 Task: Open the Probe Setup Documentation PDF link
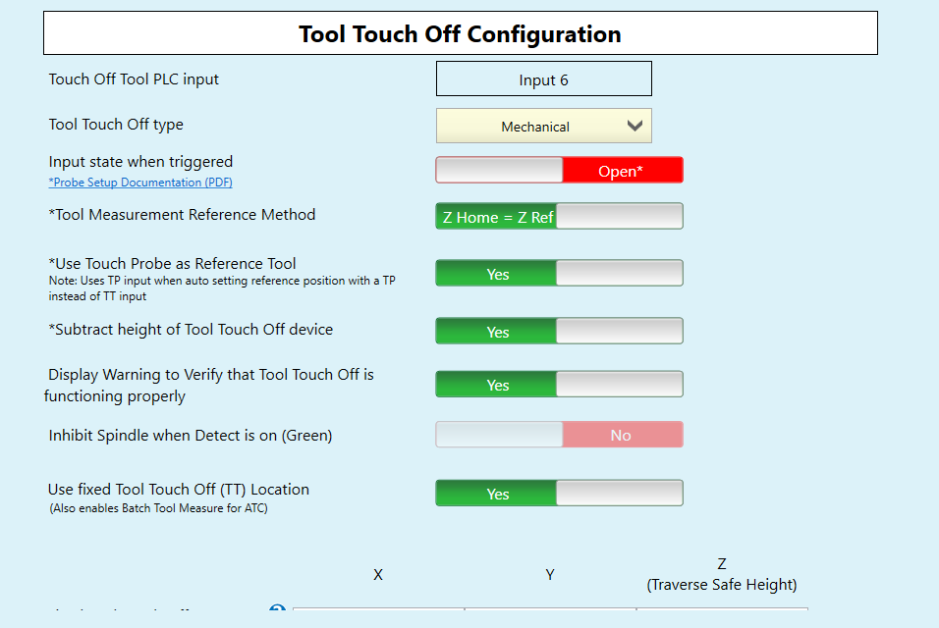click(140, 183)
